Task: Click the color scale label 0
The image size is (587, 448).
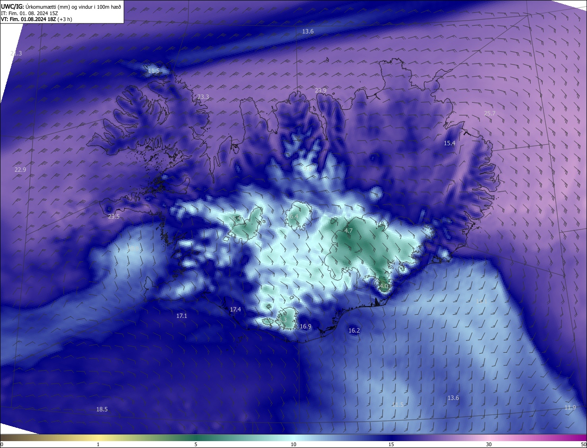Action: point(2,445)
